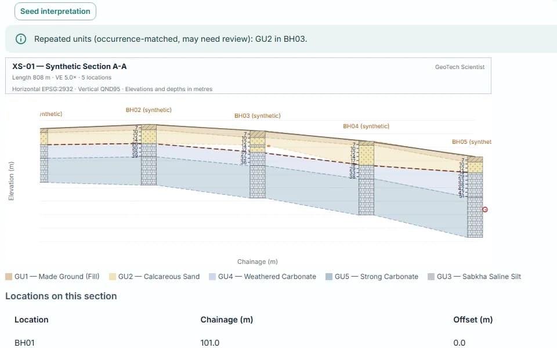Select the GU2 Calcareous Sand legend swatch

tap(112, 277)
